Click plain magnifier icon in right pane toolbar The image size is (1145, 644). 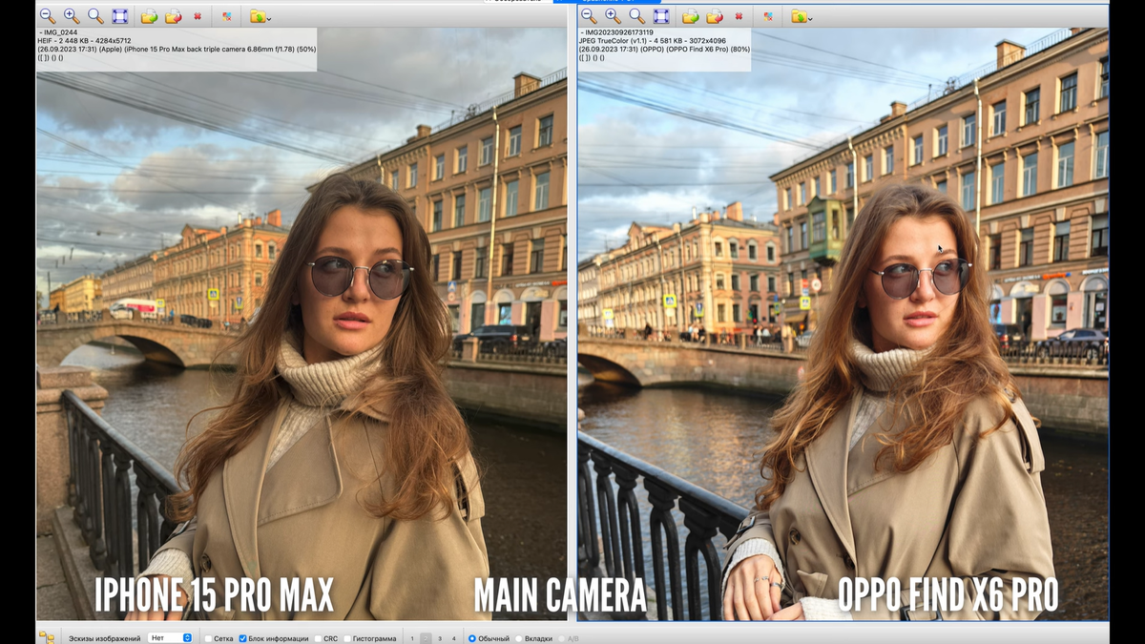click(636, 16)
